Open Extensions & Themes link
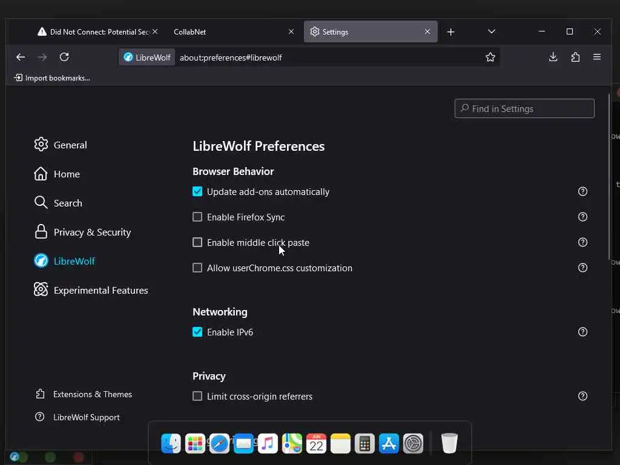 (x=84, y=394)
